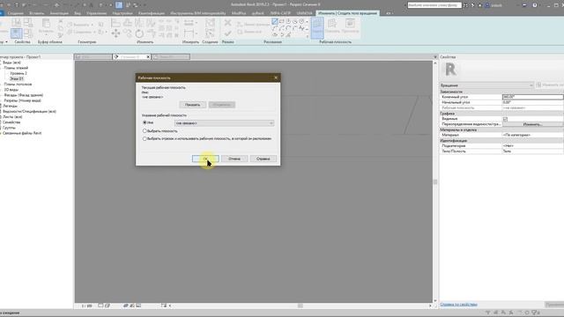
Task: Click OK in the work plane dialog
Action: [x=205, y=158]
